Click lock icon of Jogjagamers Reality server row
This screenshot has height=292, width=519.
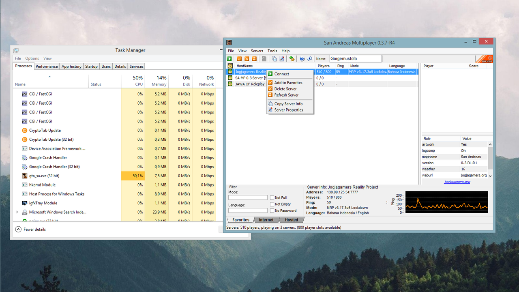(230, 72)
